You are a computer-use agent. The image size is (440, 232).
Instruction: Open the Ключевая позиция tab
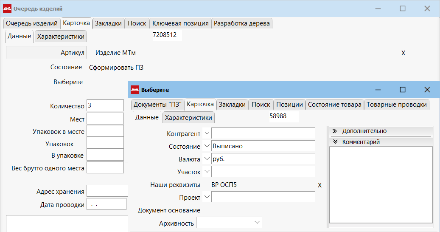tap(180, 23)
